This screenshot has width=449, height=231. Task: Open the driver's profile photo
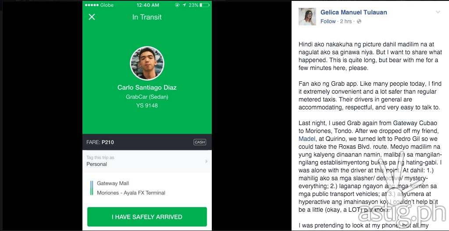click(x=147, y=63)
